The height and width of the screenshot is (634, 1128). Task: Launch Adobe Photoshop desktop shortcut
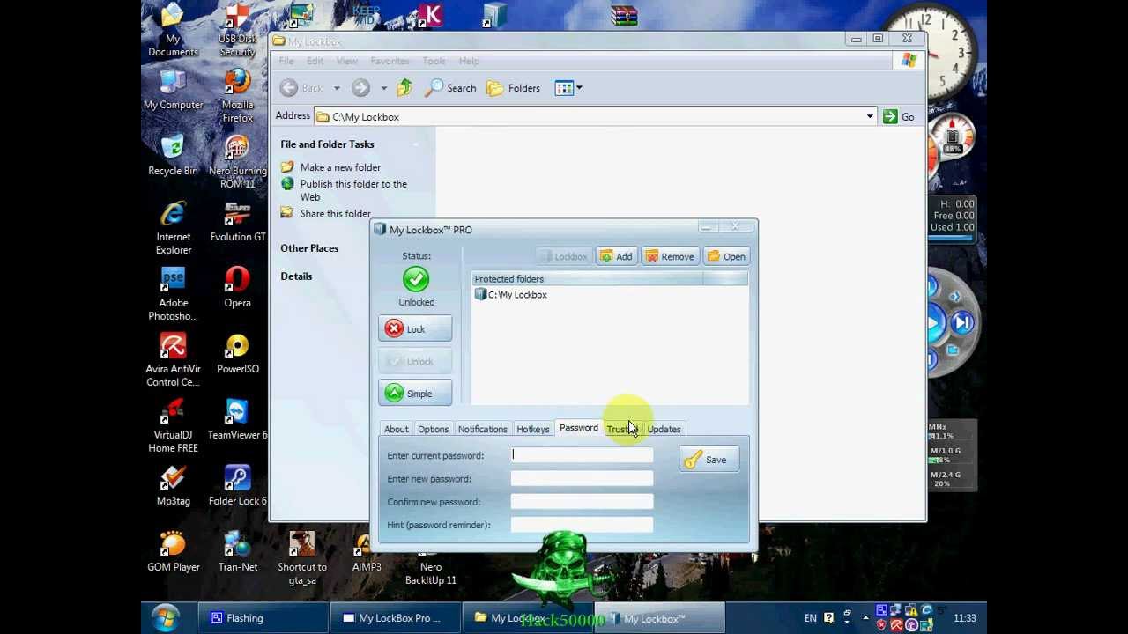(x=173, y=293)
